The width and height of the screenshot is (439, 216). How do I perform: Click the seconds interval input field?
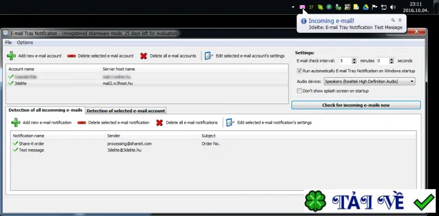[x=382, y=61]
